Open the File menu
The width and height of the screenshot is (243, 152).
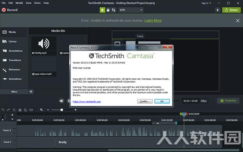coord(4,3)
